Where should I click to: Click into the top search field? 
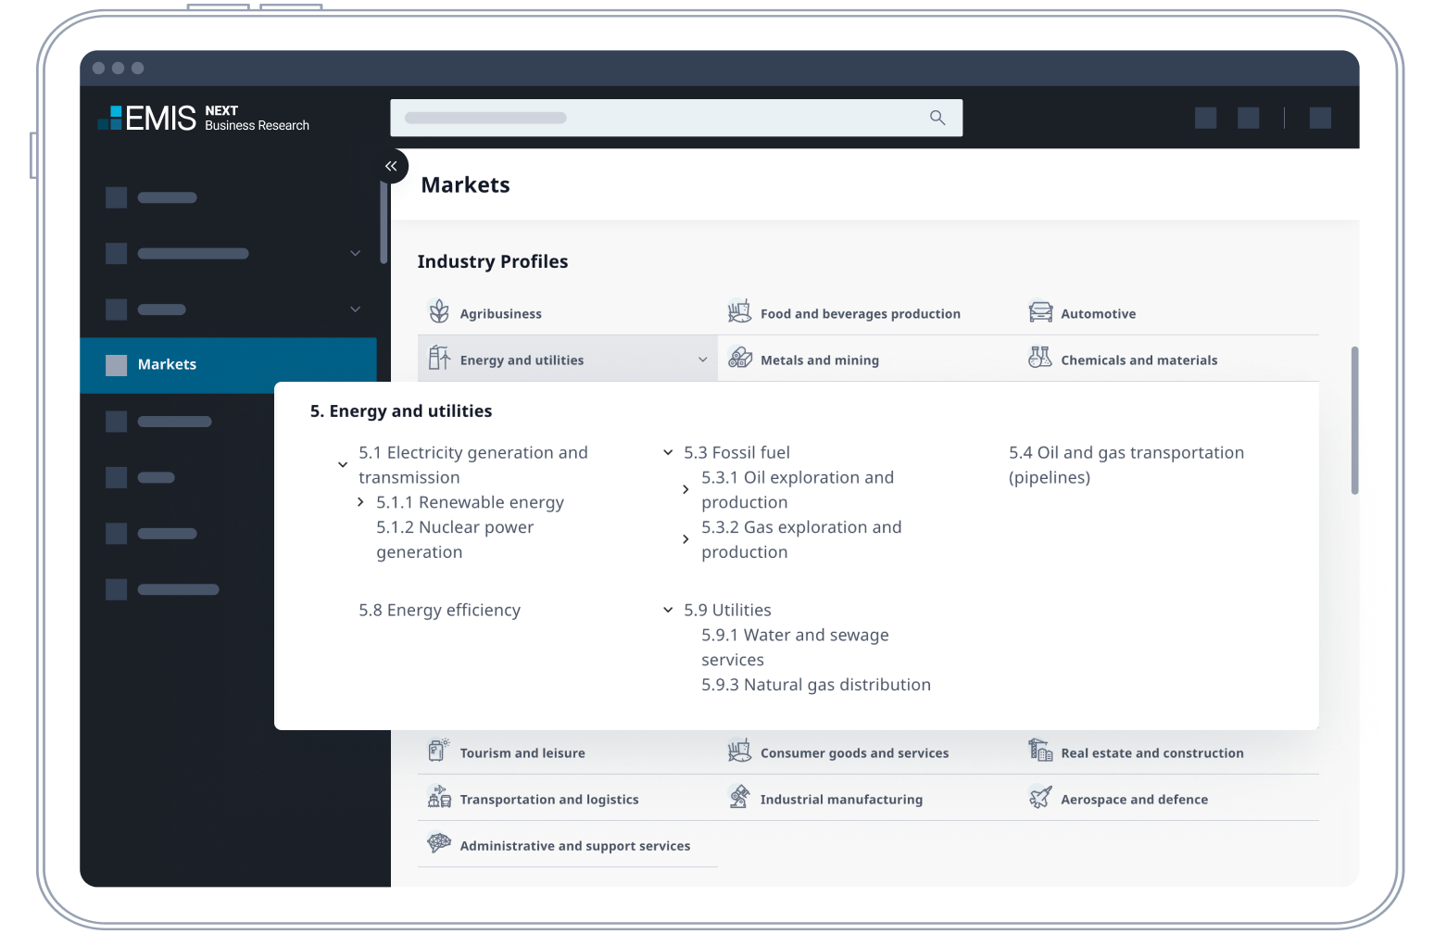[658, 118]
